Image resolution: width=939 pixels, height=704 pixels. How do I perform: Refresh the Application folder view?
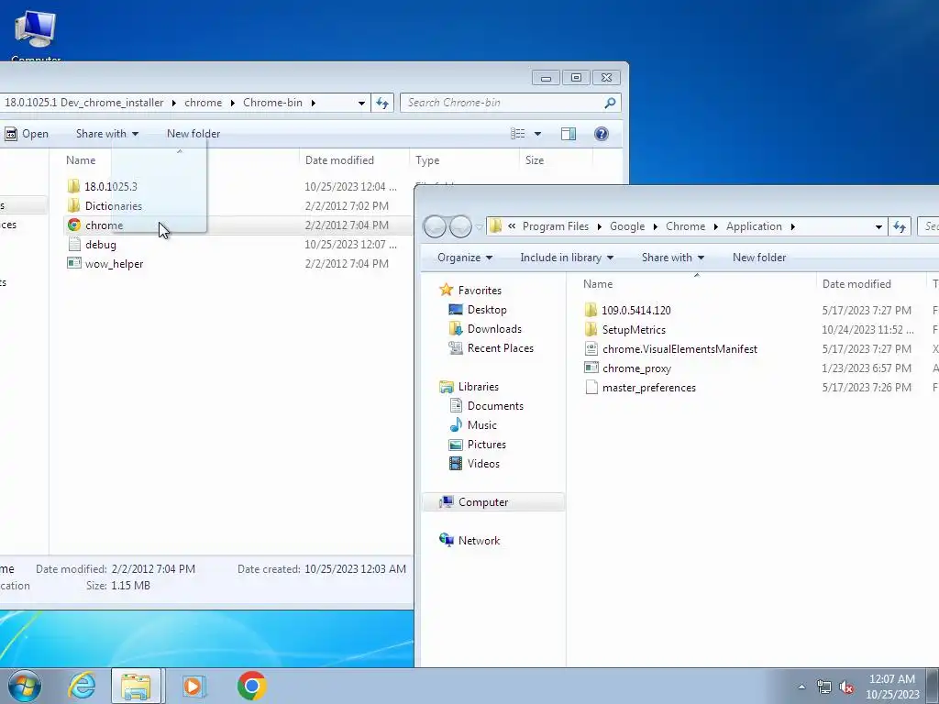click(900, 226)
